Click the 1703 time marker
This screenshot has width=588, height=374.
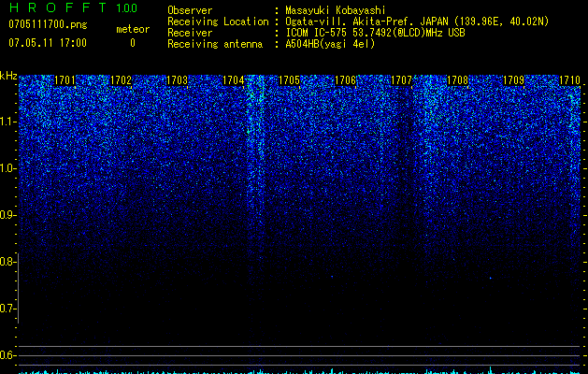(177, 80)
